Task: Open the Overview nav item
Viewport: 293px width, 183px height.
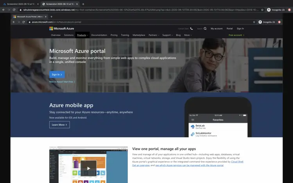Action: coord(56,35)
